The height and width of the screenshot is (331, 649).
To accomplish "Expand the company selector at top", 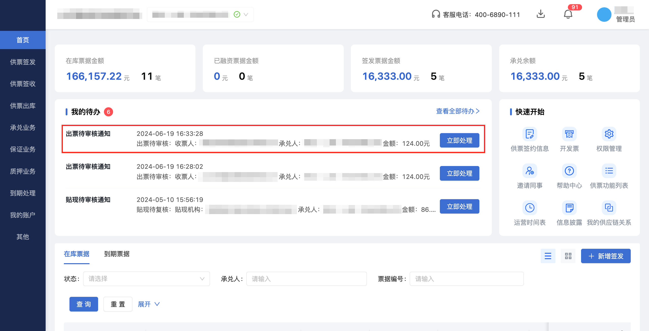I will point(245,14).
